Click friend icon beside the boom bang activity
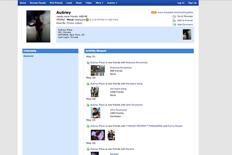The width and height of the screenshot is (232, 155). pyautogui.click(x=88, y=84)
